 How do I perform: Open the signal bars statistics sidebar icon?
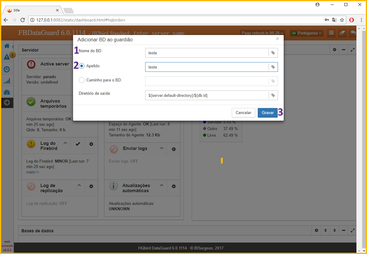click(x=7, y=81)
